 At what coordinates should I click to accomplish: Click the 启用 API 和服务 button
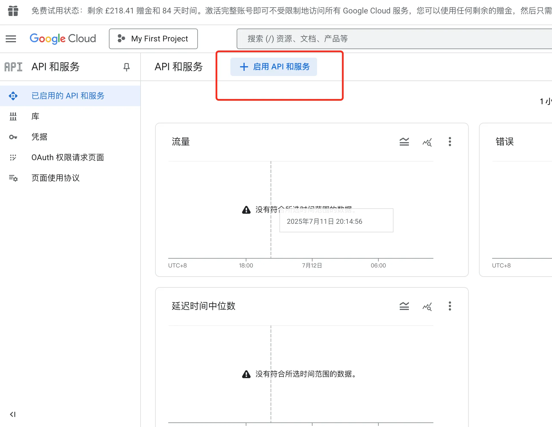click(x=274, y=67)
